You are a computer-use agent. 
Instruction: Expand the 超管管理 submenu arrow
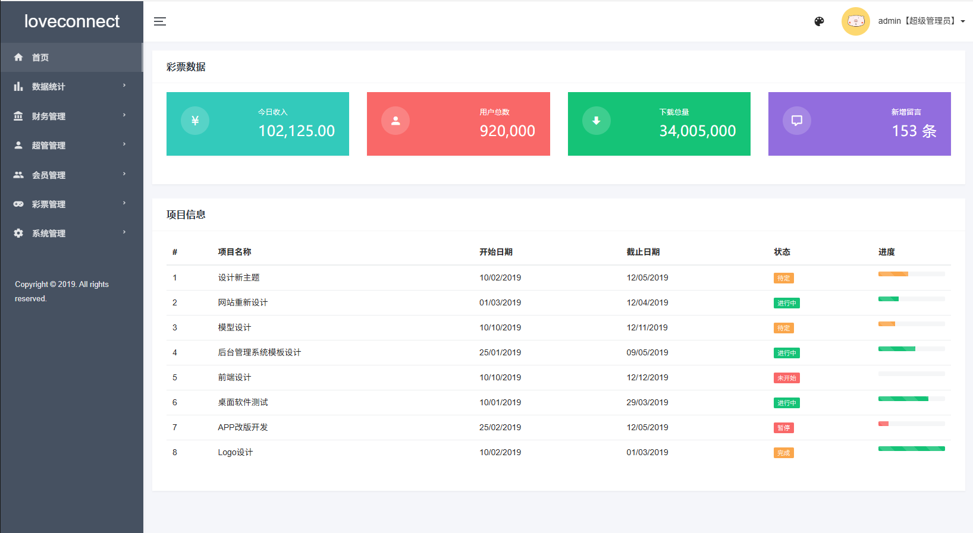pyautogui.click(x=124, y=144)
